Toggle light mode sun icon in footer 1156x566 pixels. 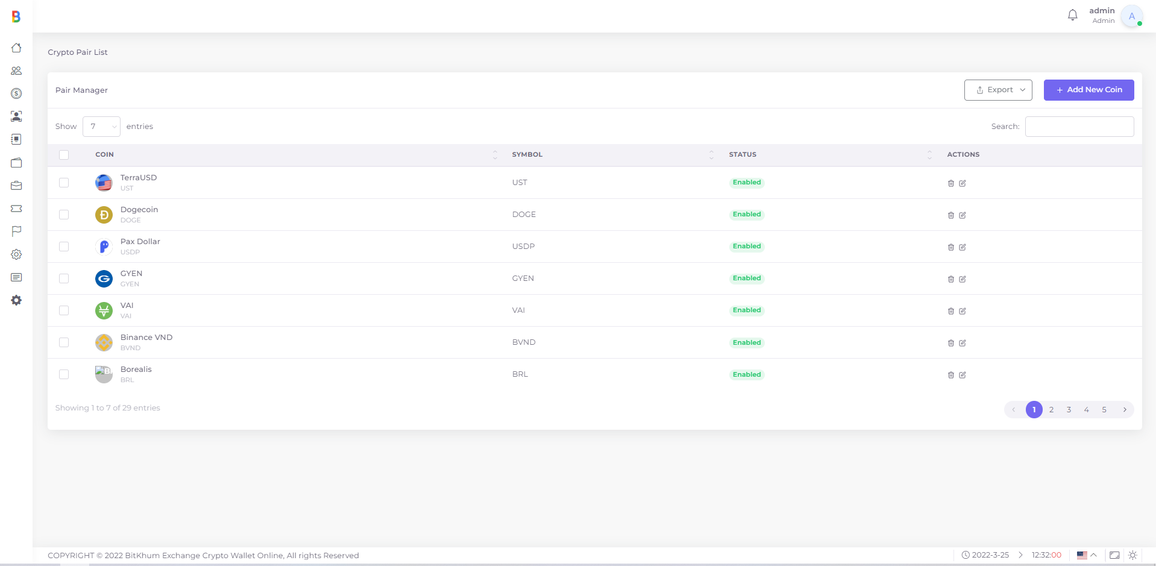(x=1132, y=555)
